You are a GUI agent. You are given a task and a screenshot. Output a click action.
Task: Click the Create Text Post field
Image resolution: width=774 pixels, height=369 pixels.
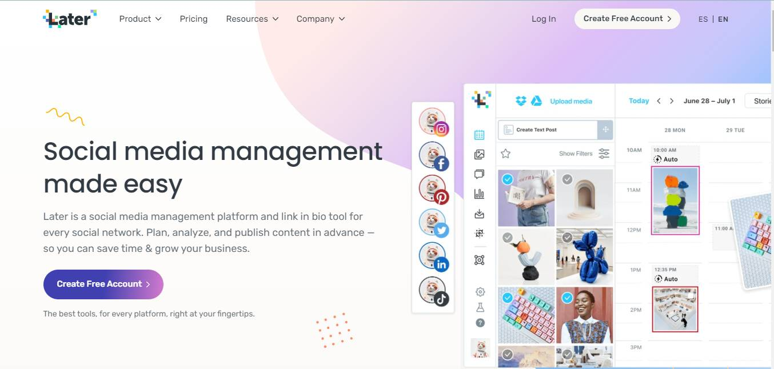(548, 130)
